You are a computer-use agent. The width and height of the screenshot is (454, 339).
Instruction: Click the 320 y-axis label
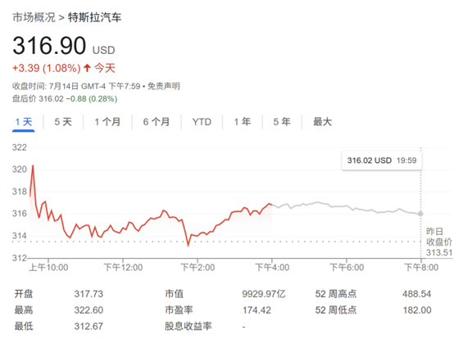[x=20, y=169]
